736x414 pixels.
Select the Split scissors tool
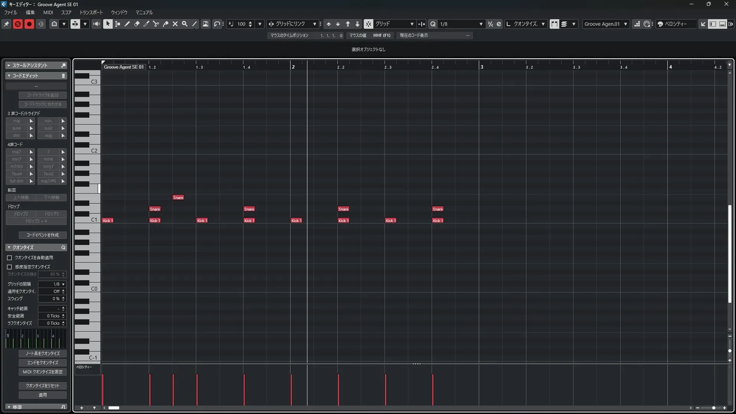(x=156, y=24)
